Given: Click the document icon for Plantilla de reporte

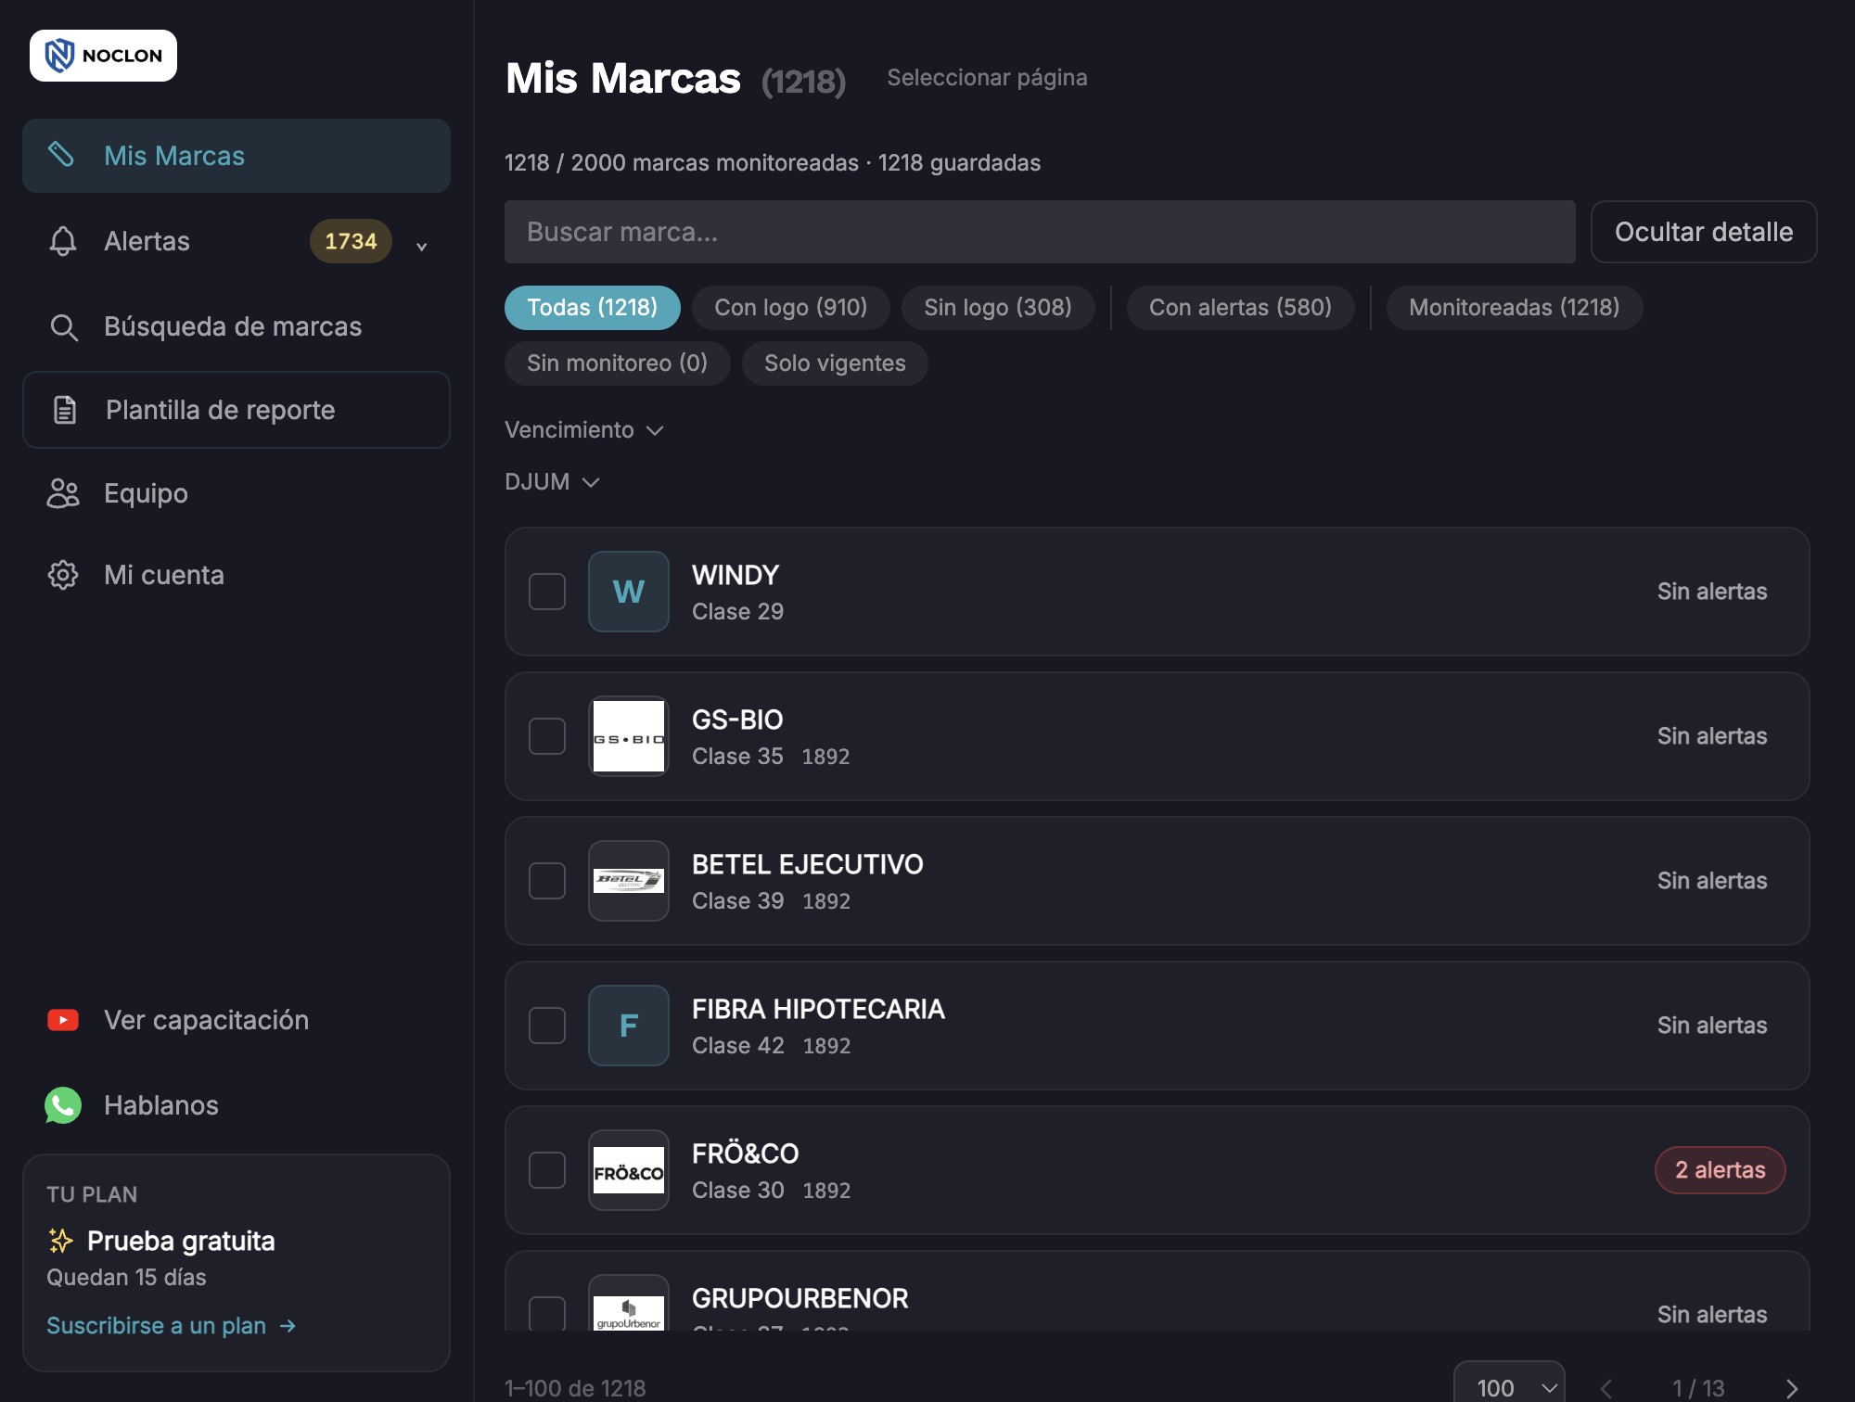Looking at the screenshot, I should [65, 410].
